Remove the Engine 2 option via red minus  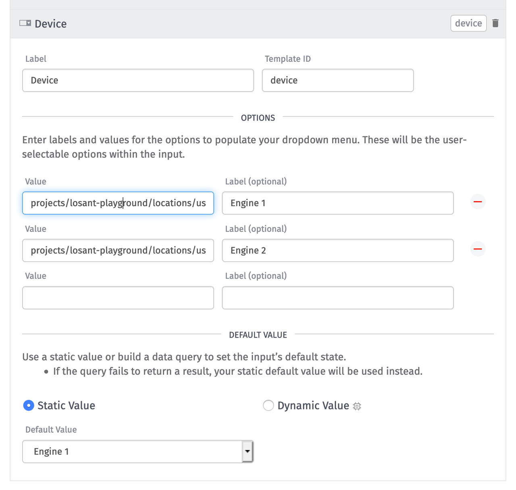pyautogui.click(x=478, y=249)
